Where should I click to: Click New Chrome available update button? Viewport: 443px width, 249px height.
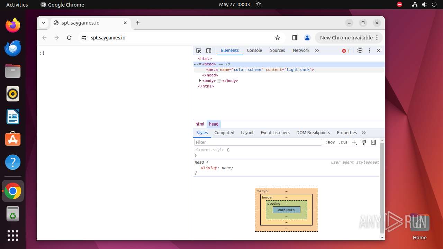(349, 38)
